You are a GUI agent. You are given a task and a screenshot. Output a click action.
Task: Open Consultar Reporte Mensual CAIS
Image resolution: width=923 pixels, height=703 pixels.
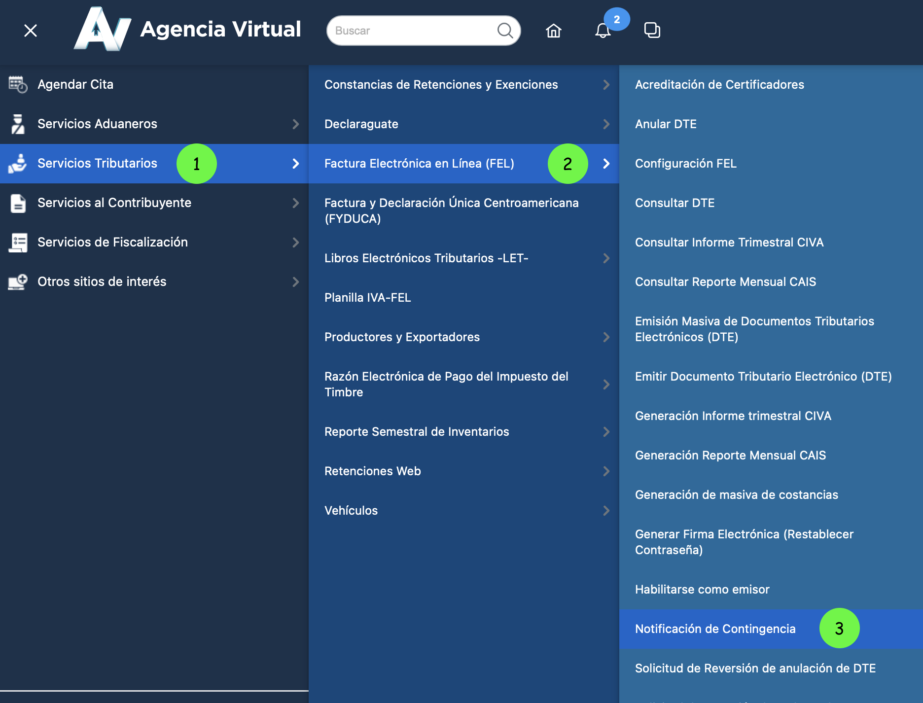[x=771, y=281]
